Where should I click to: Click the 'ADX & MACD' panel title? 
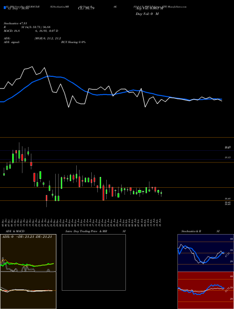(15, 231)
